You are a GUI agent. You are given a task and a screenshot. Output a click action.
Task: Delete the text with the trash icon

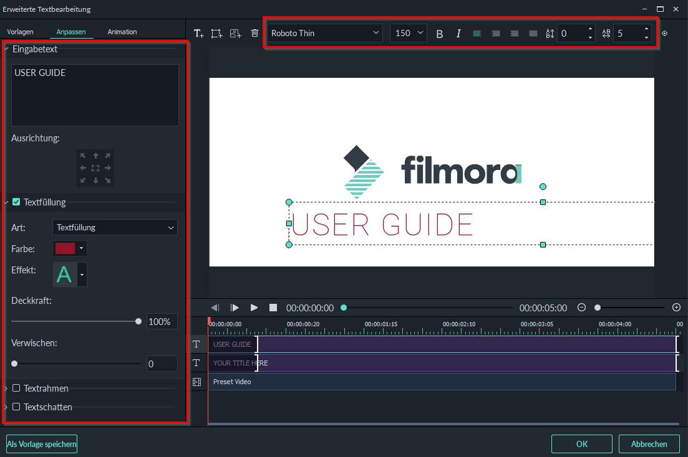[x=254, y=34]
